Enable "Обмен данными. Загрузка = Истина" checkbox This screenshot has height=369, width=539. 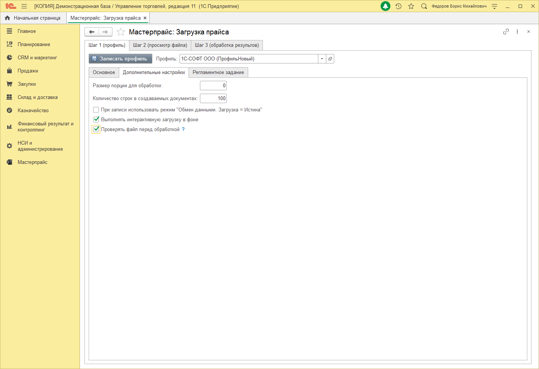coord(96,110)
